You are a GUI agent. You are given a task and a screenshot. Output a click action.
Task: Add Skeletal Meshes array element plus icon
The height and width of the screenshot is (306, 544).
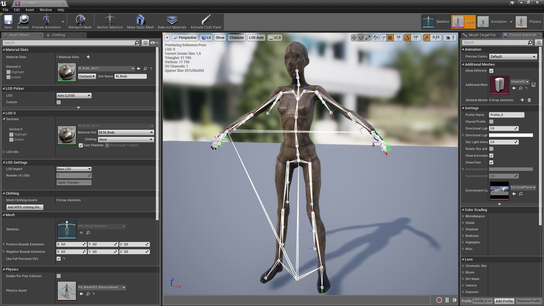[x=522, y=100]
